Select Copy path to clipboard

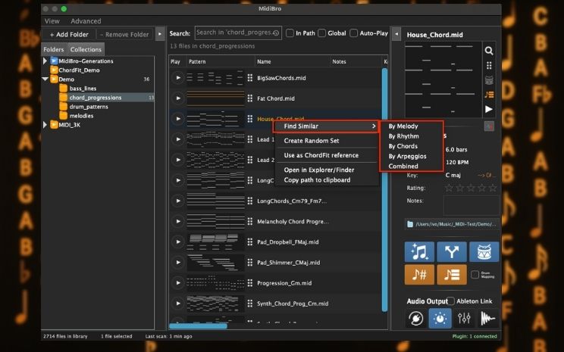pyautogui.click(x=317, y=180)
